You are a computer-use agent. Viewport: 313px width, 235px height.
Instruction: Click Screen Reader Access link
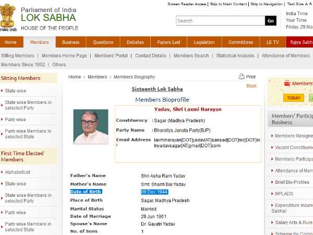tap(187, 4)
